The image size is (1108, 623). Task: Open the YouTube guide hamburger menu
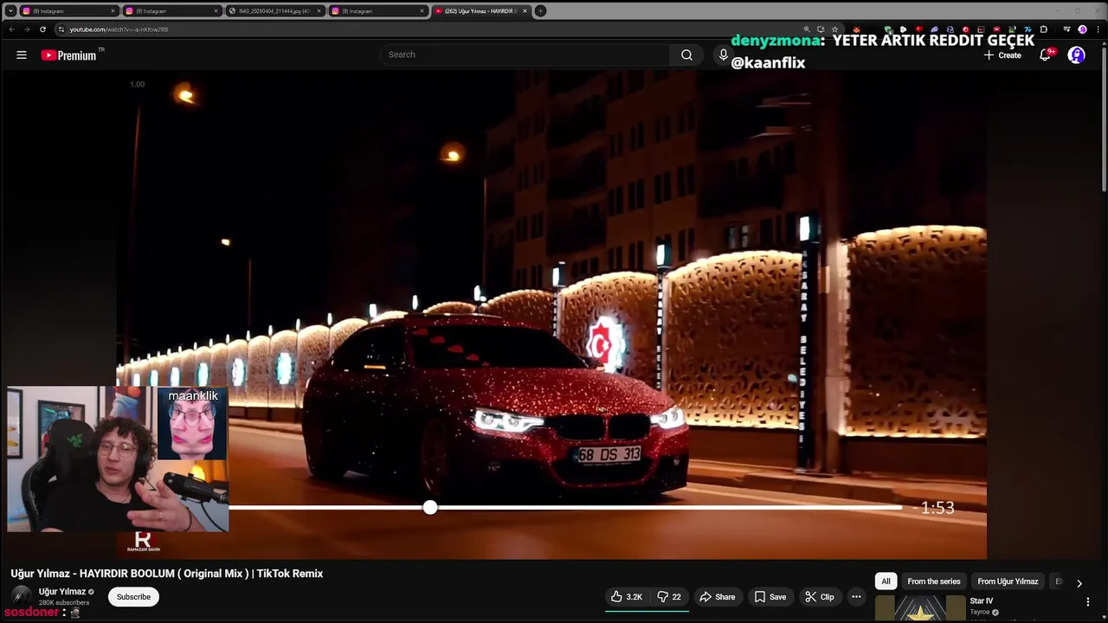point(21,55)
